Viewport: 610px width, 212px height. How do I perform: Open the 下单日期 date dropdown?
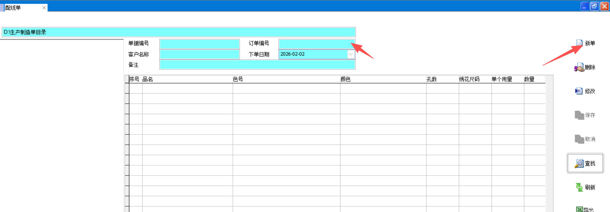(x=351, y=54)
